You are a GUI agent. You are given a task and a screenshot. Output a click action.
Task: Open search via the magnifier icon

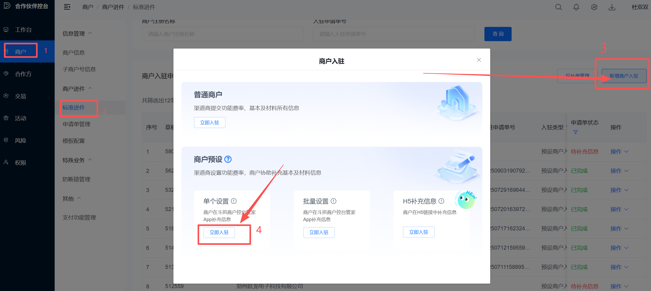[558, 7]
